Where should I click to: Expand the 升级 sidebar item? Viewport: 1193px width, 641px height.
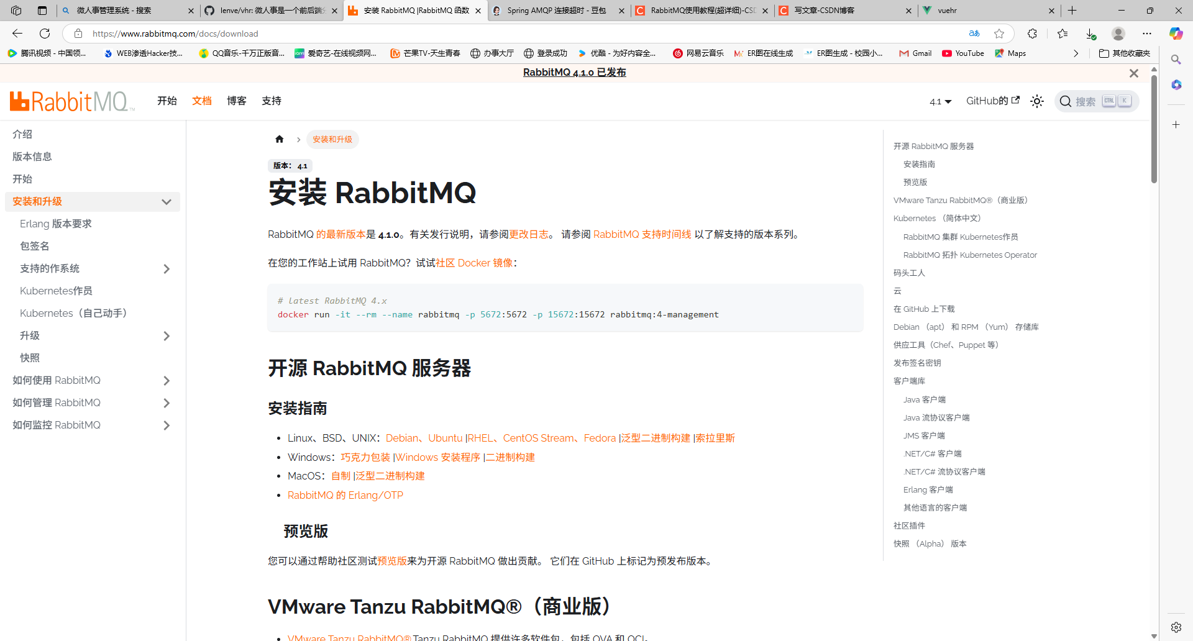pos(166,336)
